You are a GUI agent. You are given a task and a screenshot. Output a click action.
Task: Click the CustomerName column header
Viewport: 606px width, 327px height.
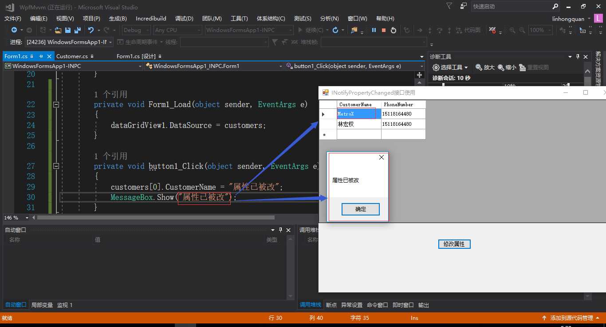click(x=359, y=104)
